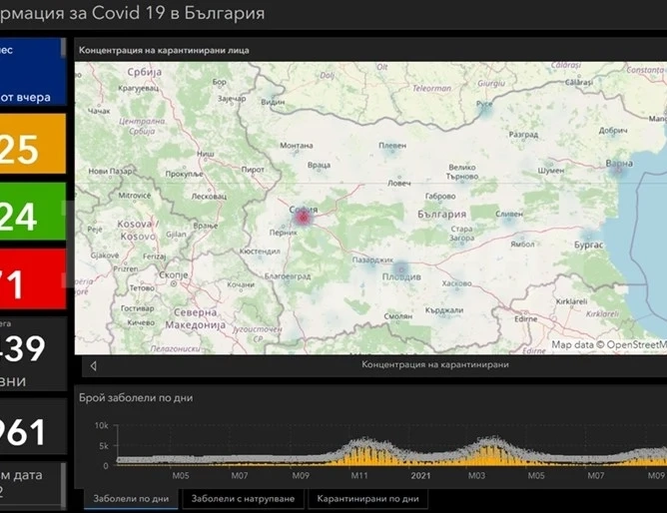
Task: Click the 'България' country label
Action: pos(441,215)
